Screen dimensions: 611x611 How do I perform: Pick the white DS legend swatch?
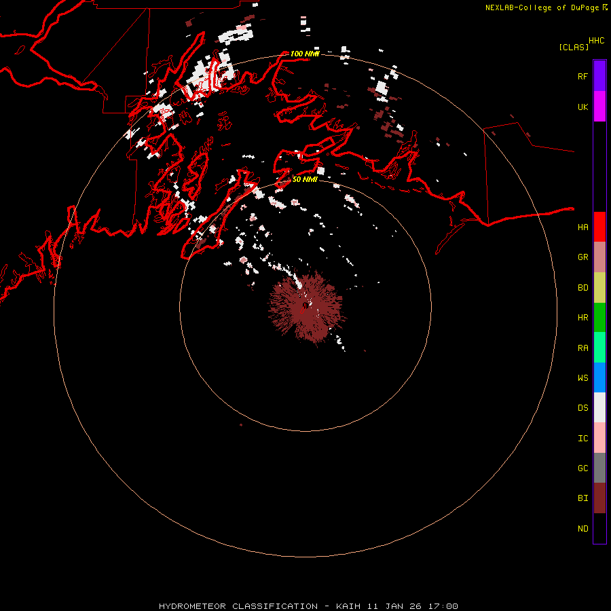[599, 407]
